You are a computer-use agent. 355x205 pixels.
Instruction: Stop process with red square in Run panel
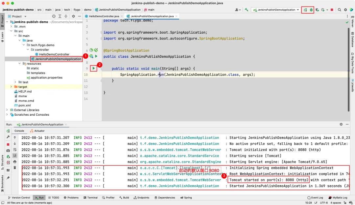(8, 144)
